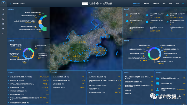Screen dimensions: 187x105
Task: Click the outlined island region on the map
Action: [x=95, y=23]
